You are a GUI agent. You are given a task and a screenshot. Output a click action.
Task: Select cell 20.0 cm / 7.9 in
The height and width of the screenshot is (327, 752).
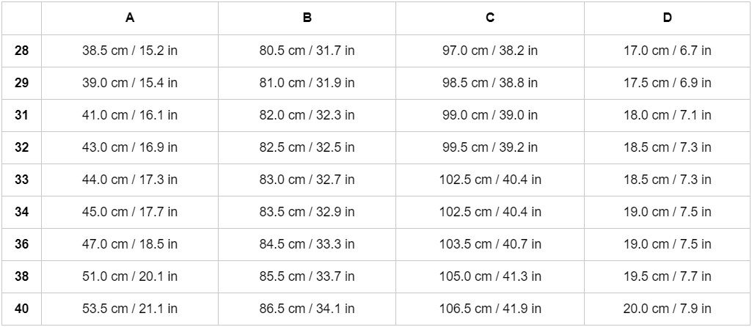tap(667, 309)
